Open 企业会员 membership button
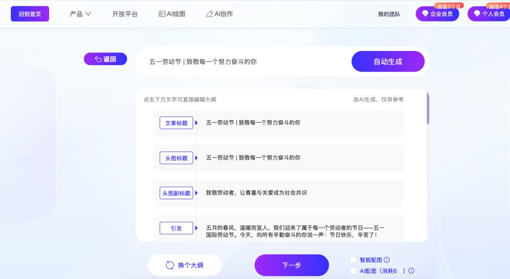This screenshot has height=279, width=510. (437, 14)
